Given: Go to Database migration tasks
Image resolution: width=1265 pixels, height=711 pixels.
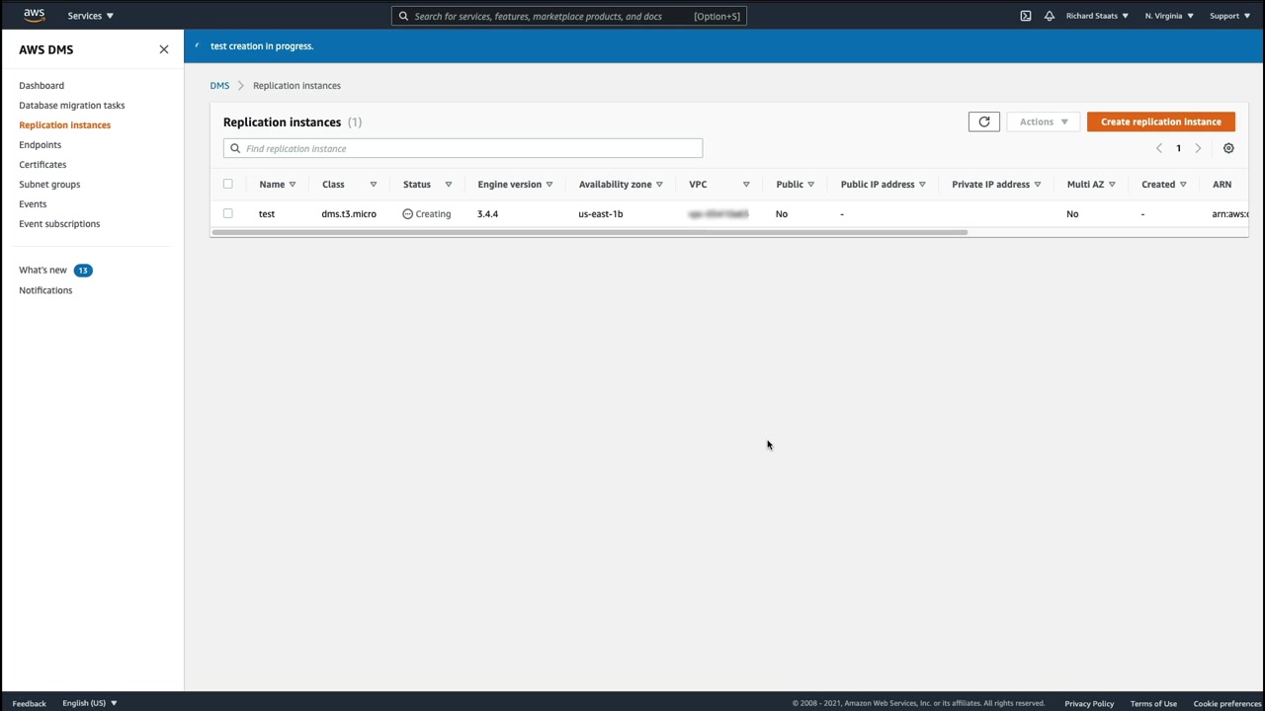Looking at the screenshot, I should [72, 106].
